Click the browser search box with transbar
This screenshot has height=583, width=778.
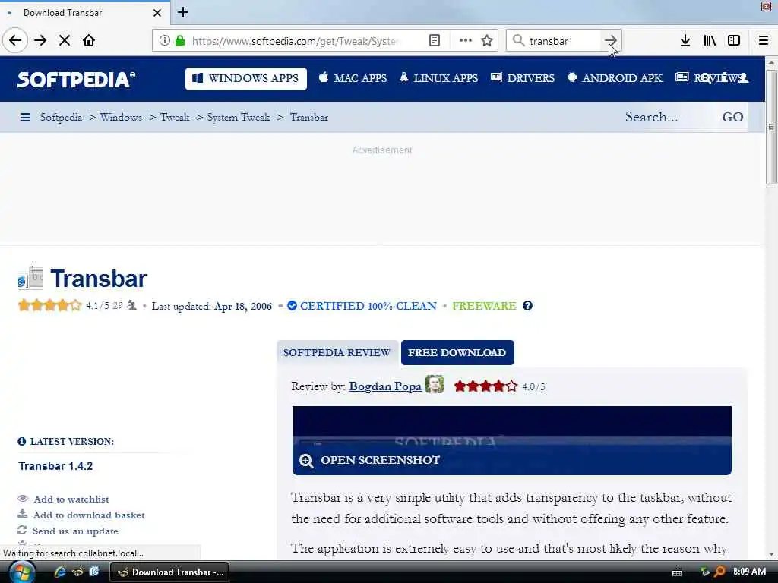pyautogui.click(x=562, y=41)
